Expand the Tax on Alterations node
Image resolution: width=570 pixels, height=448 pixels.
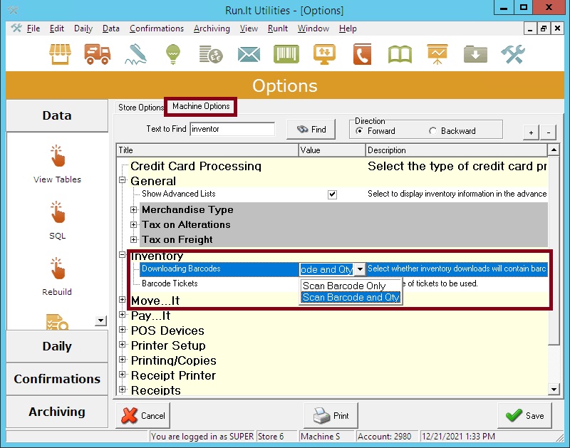[134, 224]
